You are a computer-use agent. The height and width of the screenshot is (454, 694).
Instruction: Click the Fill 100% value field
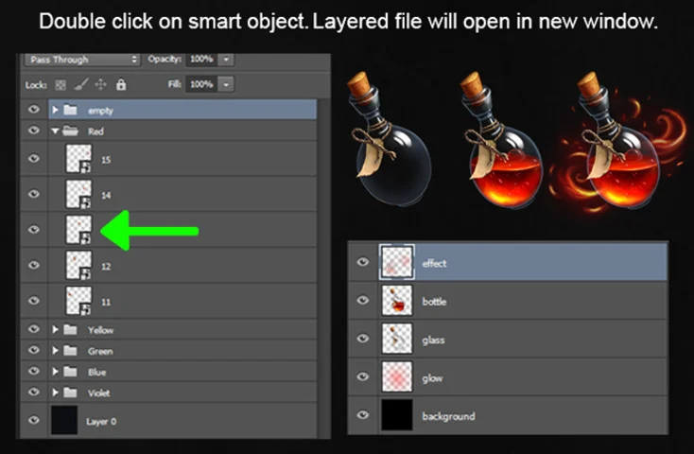(201, 84)
